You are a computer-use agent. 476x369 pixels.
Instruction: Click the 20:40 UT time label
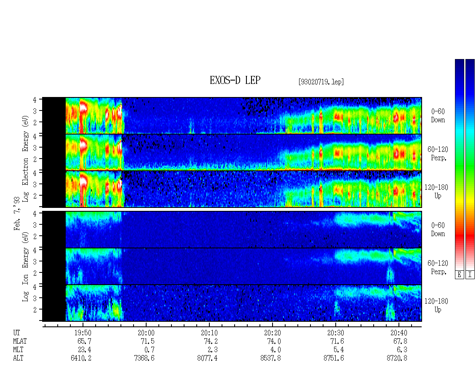(399, 333)
